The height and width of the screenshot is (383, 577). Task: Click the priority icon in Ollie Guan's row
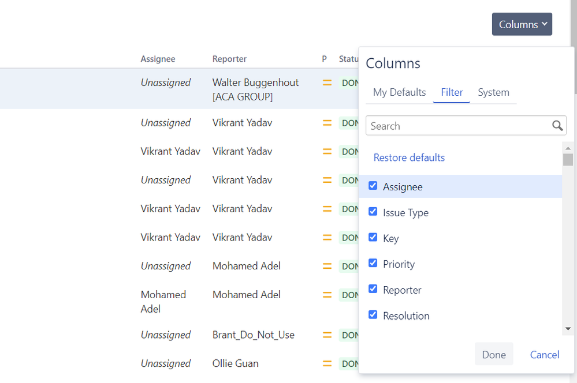(327, 363)
